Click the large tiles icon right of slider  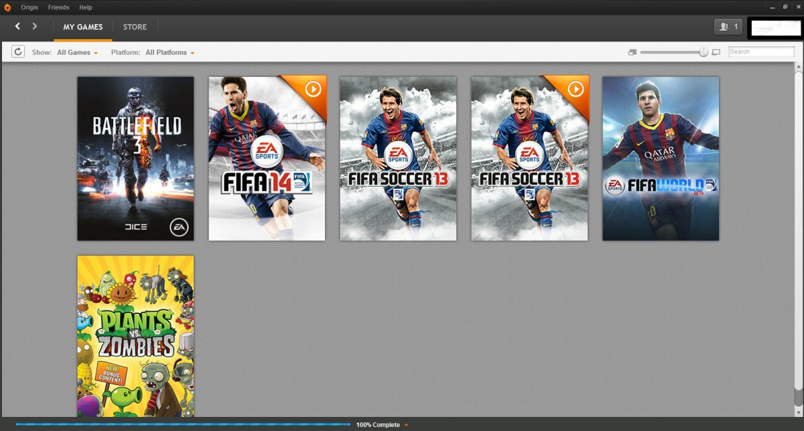pyautogui.click(x=716, y=52)
